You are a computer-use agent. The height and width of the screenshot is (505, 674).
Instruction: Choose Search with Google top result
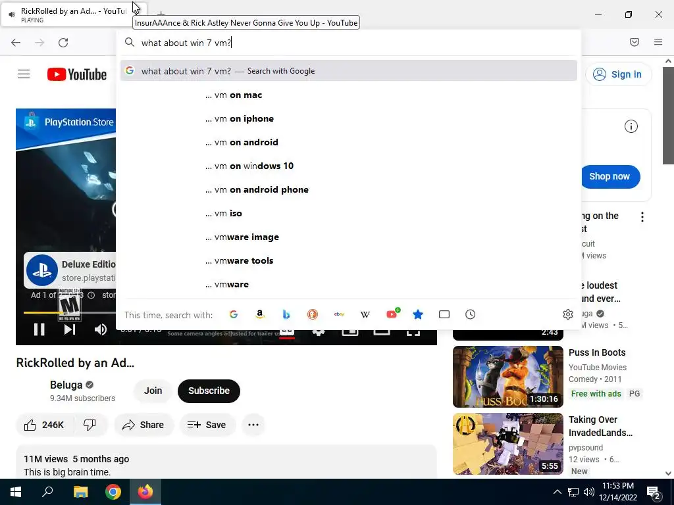coord(349,71)
